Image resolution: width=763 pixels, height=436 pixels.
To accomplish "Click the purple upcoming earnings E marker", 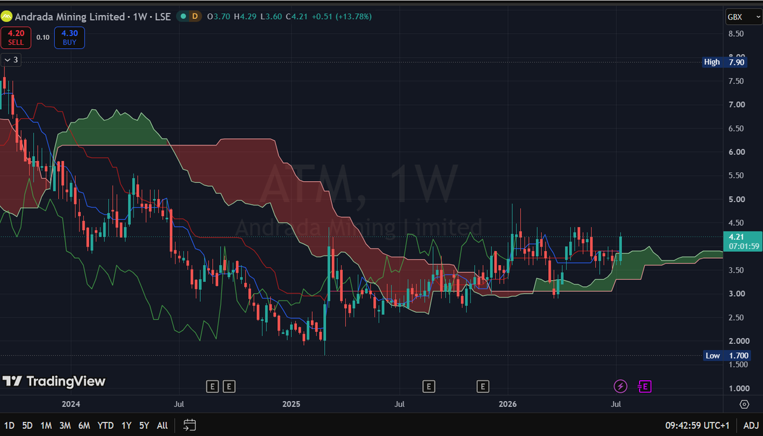I will pyautogui.click(x=645, y=386).
